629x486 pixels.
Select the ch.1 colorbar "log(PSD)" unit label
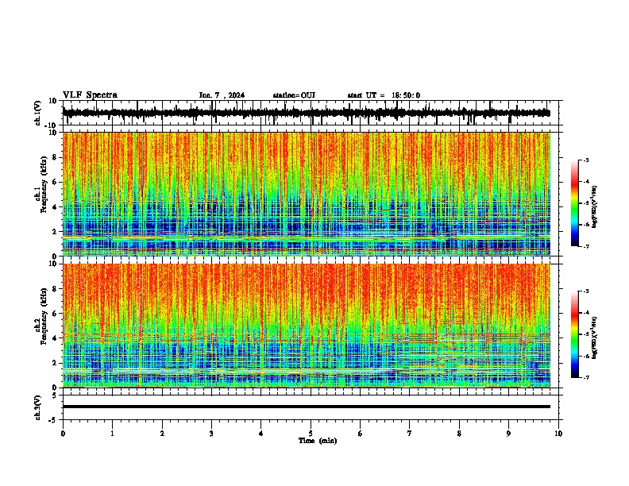pos(595,206)
